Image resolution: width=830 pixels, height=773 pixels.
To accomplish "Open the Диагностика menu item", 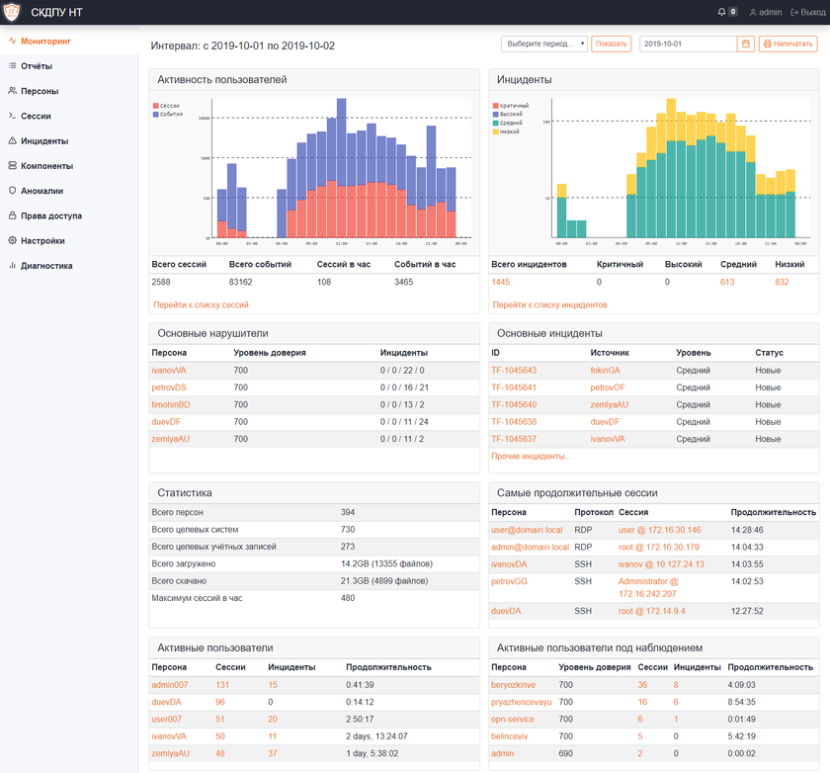I will (x=46, y=266).
